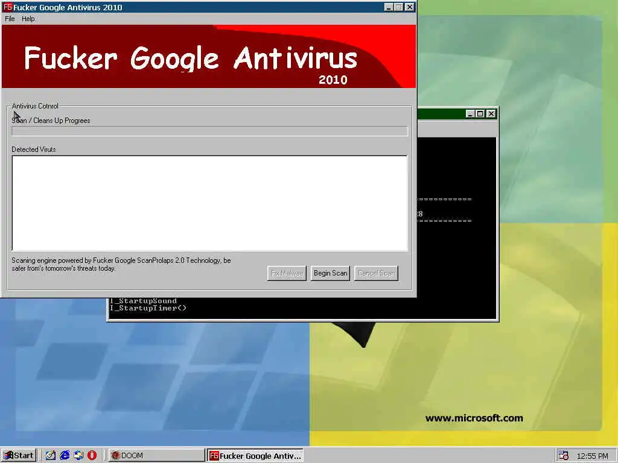618x463 pixels.
Task: Minimize the Fucker Google Antivirus window
Action: tap(389, 7)
